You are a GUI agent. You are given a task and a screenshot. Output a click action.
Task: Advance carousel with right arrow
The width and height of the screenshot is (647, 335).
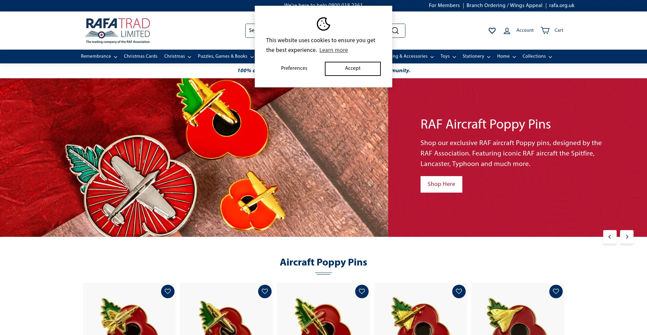click(x=627, y=237)
